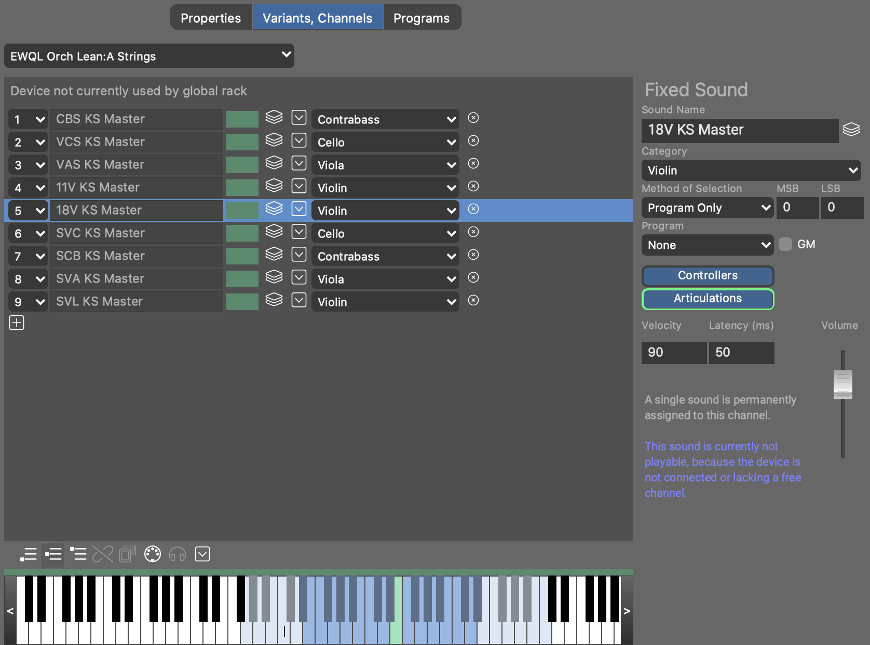Click the headphones icon in bottom toolbar
870x645 pixels.
178,554
